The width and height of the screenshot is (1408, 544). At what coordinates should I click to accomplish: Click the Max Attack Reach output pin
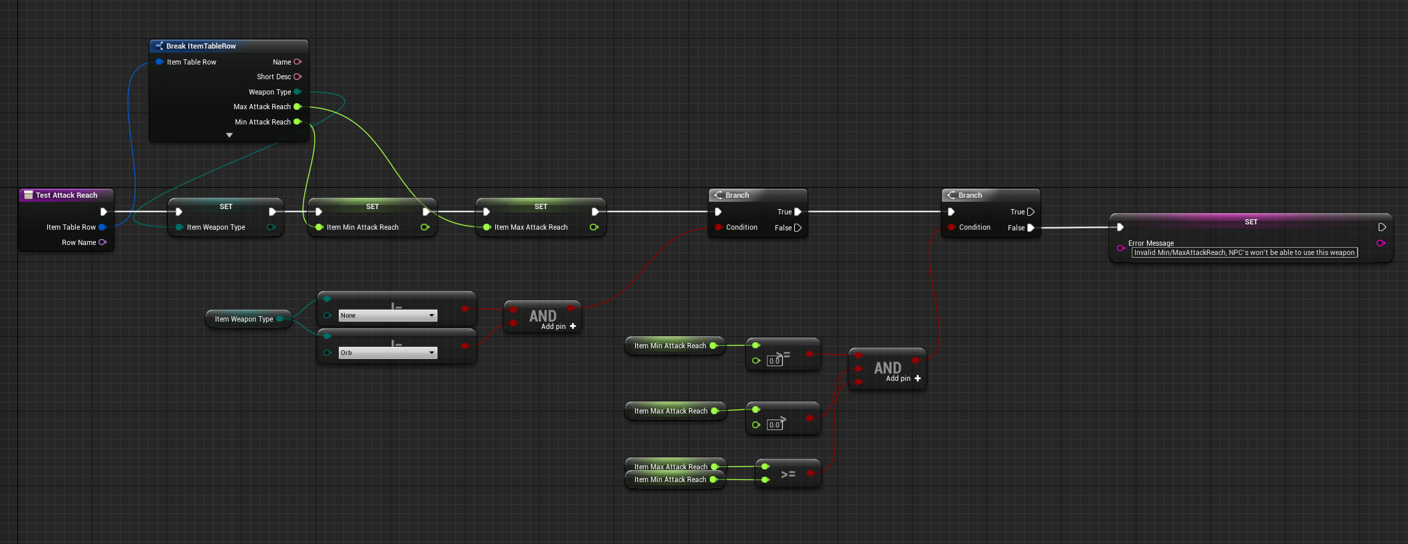(x=298, y=107)
